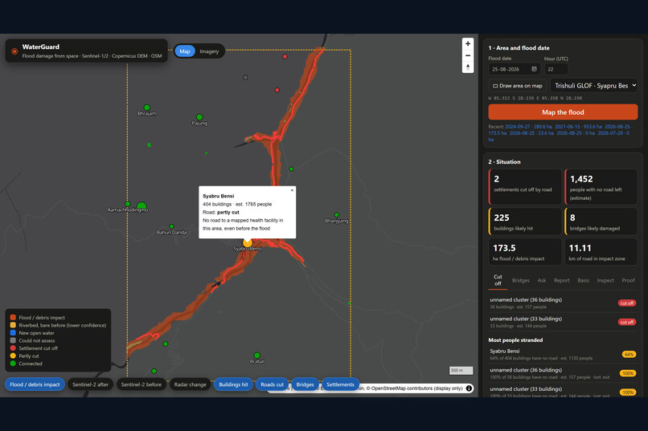
Task: Click the Map the flood button
Action: coord(563,112)
